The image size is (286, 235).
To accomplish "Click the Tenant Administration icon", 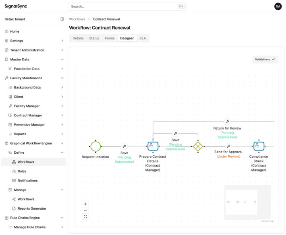I will click(x=6, y=50).
